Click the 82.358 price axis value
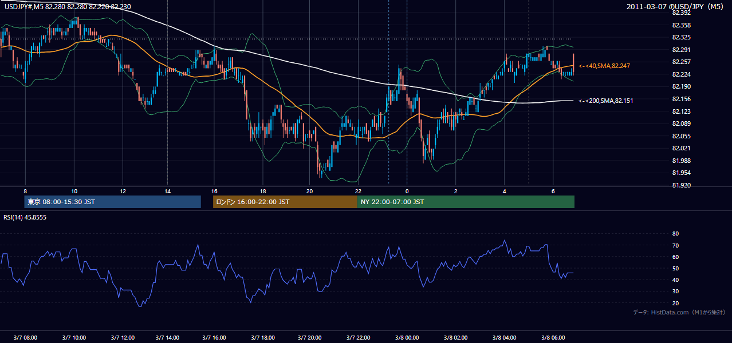 click(681, 25)
